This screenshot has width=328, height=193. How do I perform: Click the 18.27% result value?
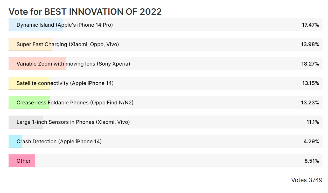coord(310,64)
